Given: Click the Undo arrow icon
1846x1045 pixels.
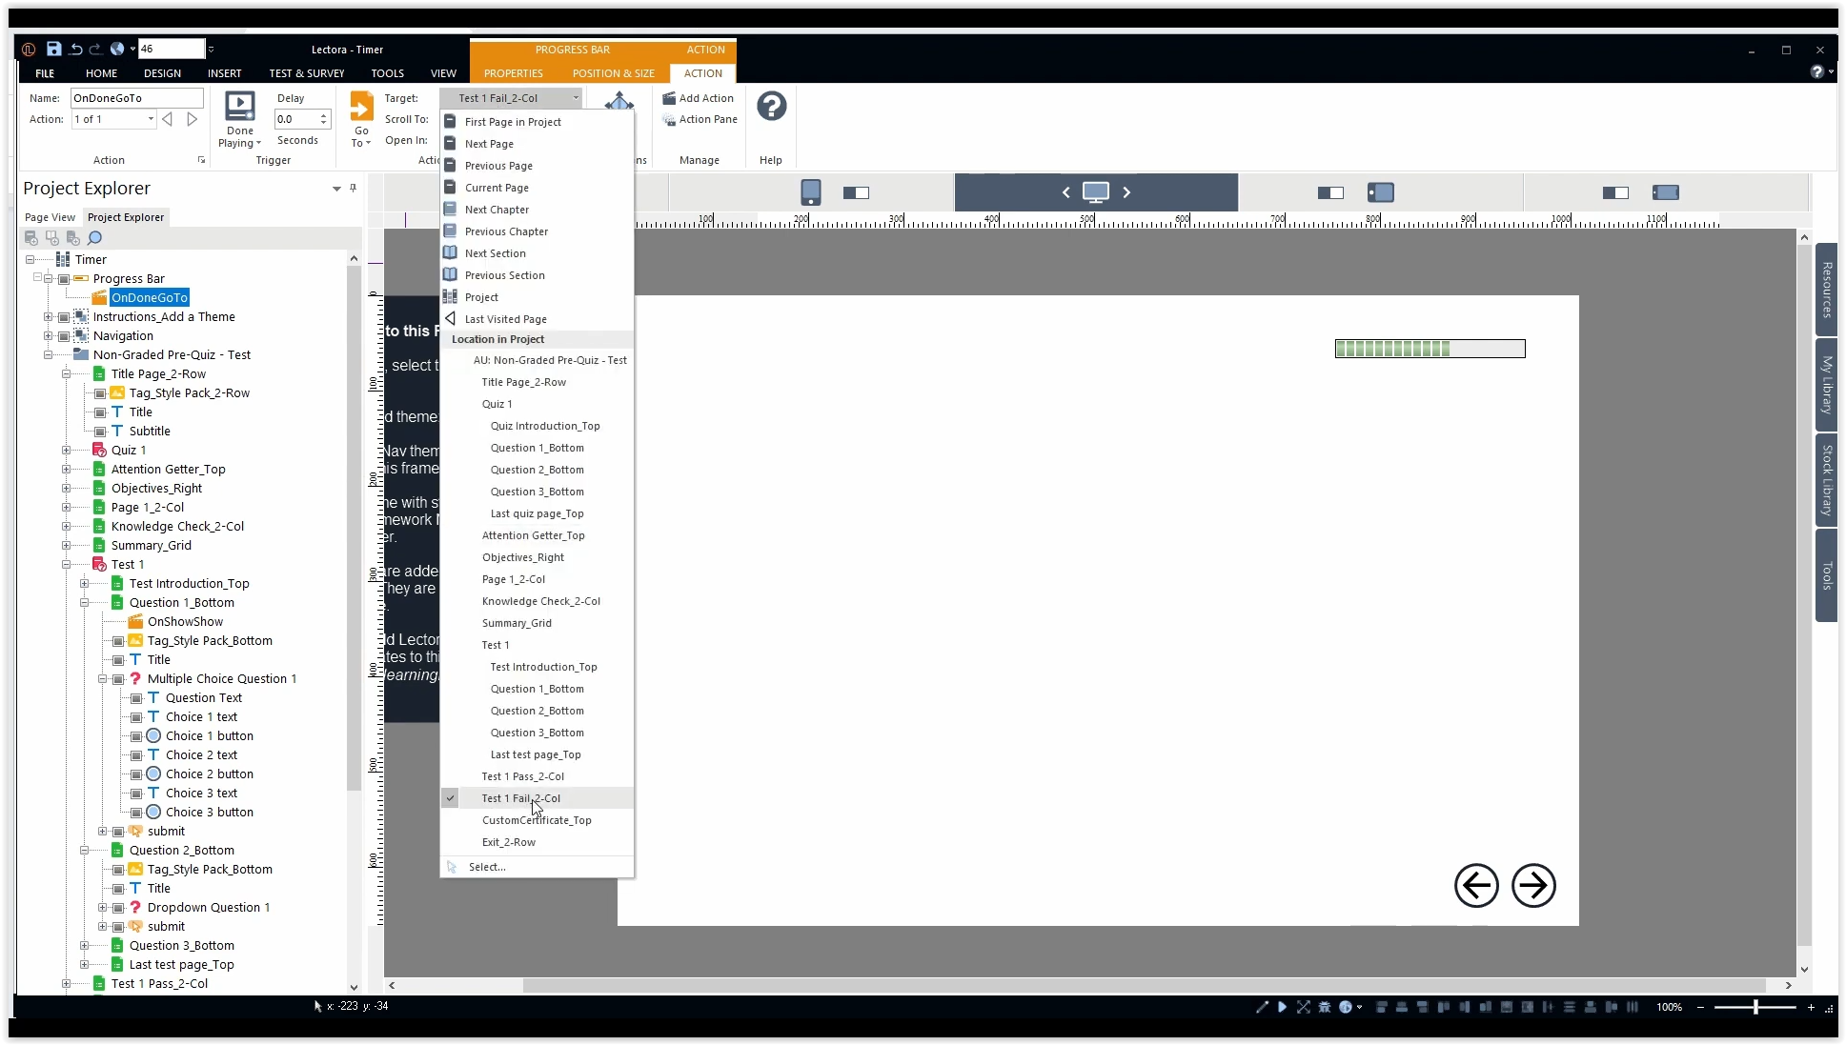Looking at the screenshot, I should click(x=75, y=49).
